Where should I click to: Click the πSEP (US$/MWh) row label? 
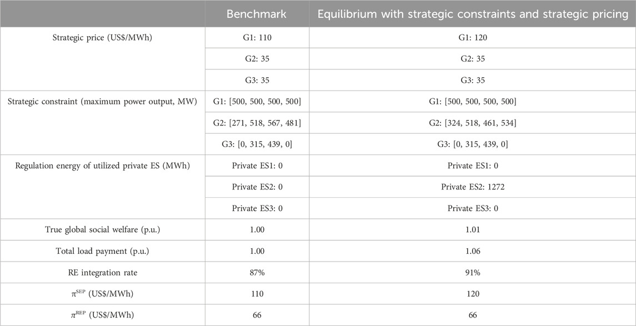(x=102, y=294)
